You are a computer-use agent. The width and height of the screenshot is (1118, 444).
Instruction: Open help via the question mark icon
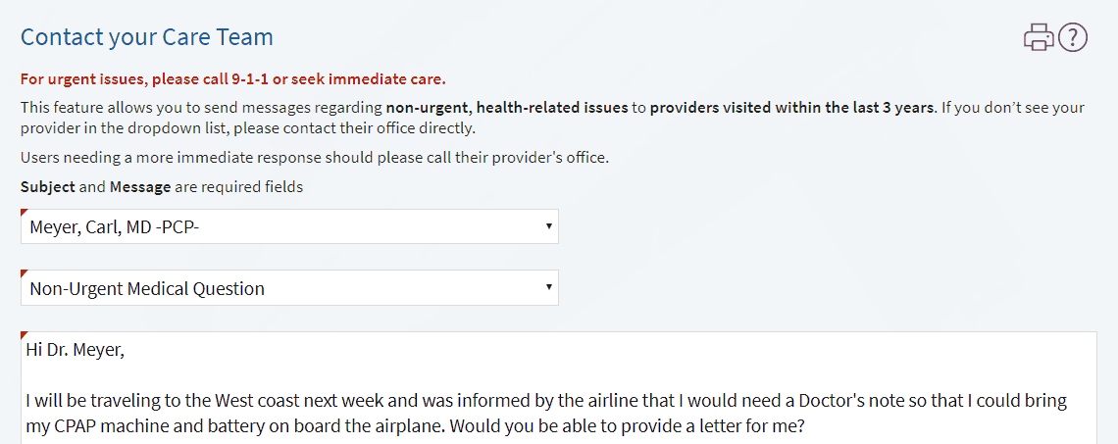coord(1072,37)
